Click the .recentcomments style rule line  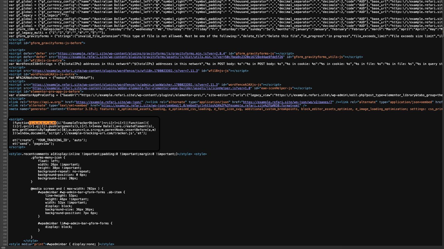[108, 154]
